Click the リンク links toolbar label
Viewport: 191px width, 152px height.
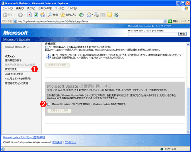tap(183, 21)
